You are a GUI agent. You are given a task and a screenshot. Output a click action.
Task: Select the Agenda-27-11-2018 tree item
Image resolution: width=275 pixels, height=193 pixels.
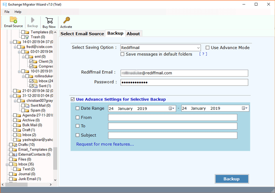click(x=37, y=115)
